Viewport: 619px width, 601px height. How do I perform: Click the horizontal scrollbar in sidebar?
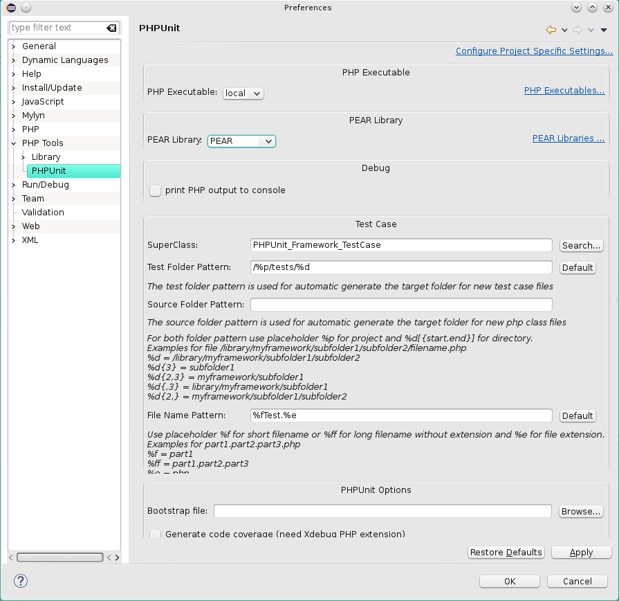(60, 557)
